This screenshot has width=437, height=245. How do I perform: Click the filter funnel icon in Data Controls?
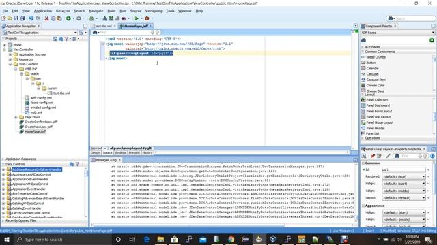pyautogui.click(x=77, y=164)
